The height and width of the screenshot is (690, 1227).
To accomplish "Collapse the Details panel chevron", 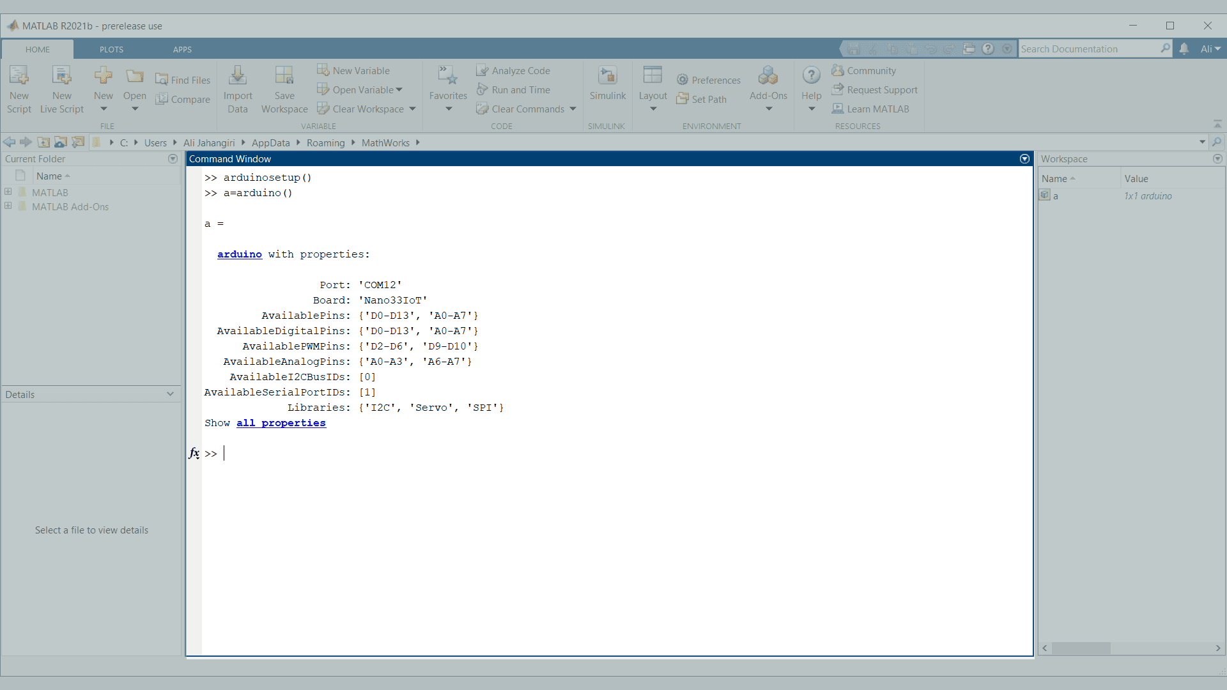I will (170, 394).
